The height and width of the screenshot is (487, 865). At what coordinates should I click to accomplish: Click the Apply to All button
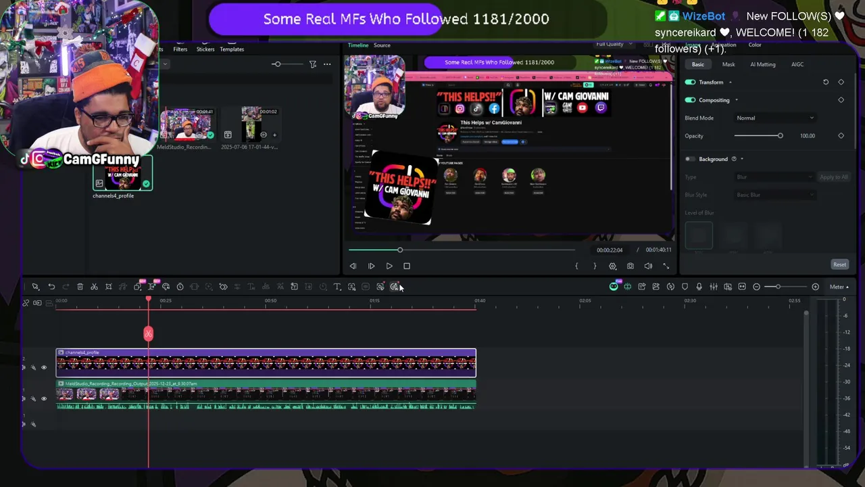[834, 177]
